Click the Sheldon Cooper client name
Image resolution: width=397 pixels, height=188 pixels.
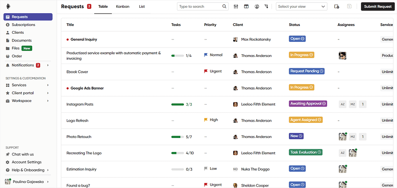(255, 185)
